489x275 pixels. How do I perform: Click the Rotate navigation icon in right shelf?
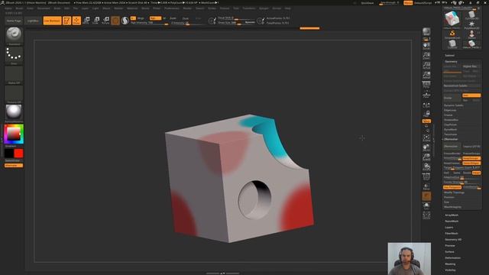pyautogui.click(x=426, y=167)
